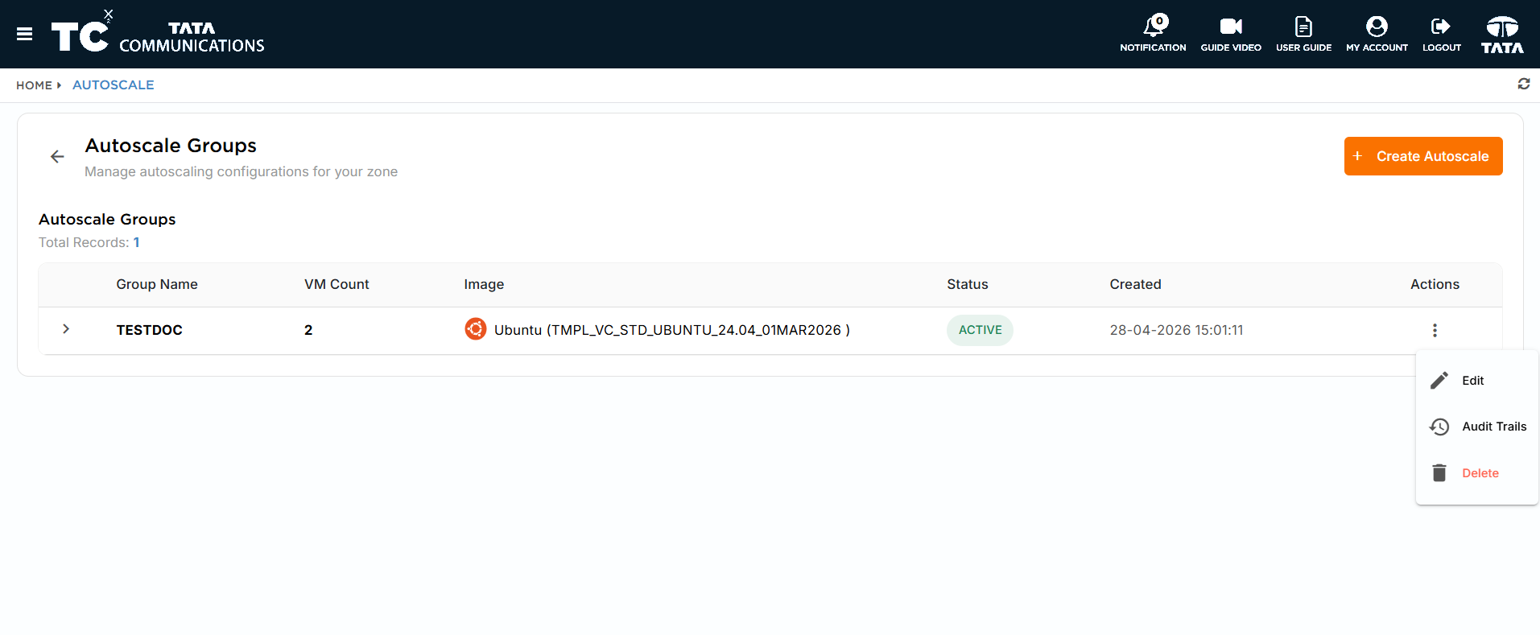Click the Tata Communications TC logo
Screen dimensions: 1540x635
pyautogui.click(x=158, y=33)
